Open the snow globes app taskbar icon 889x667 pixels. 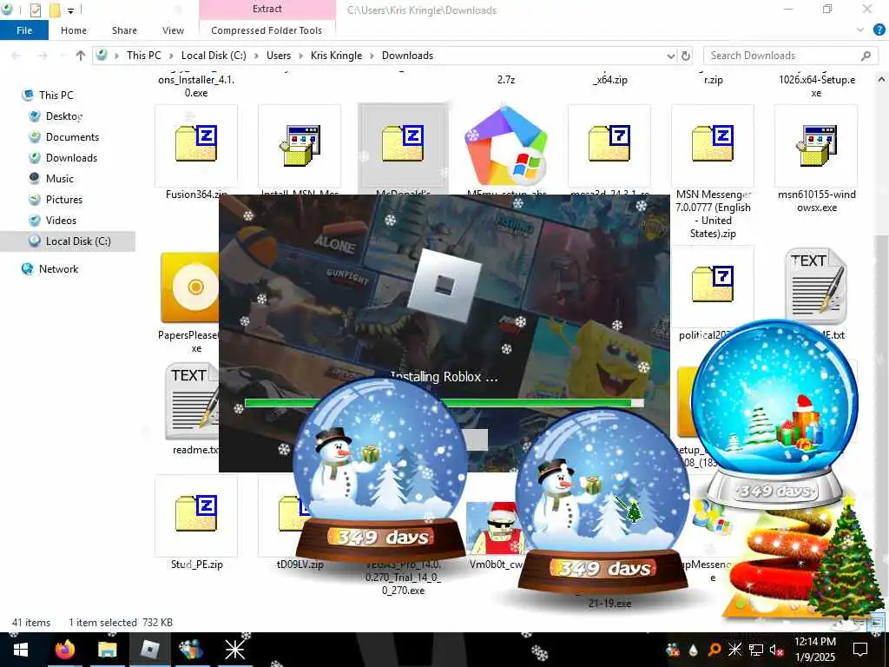tap(192, 650)
